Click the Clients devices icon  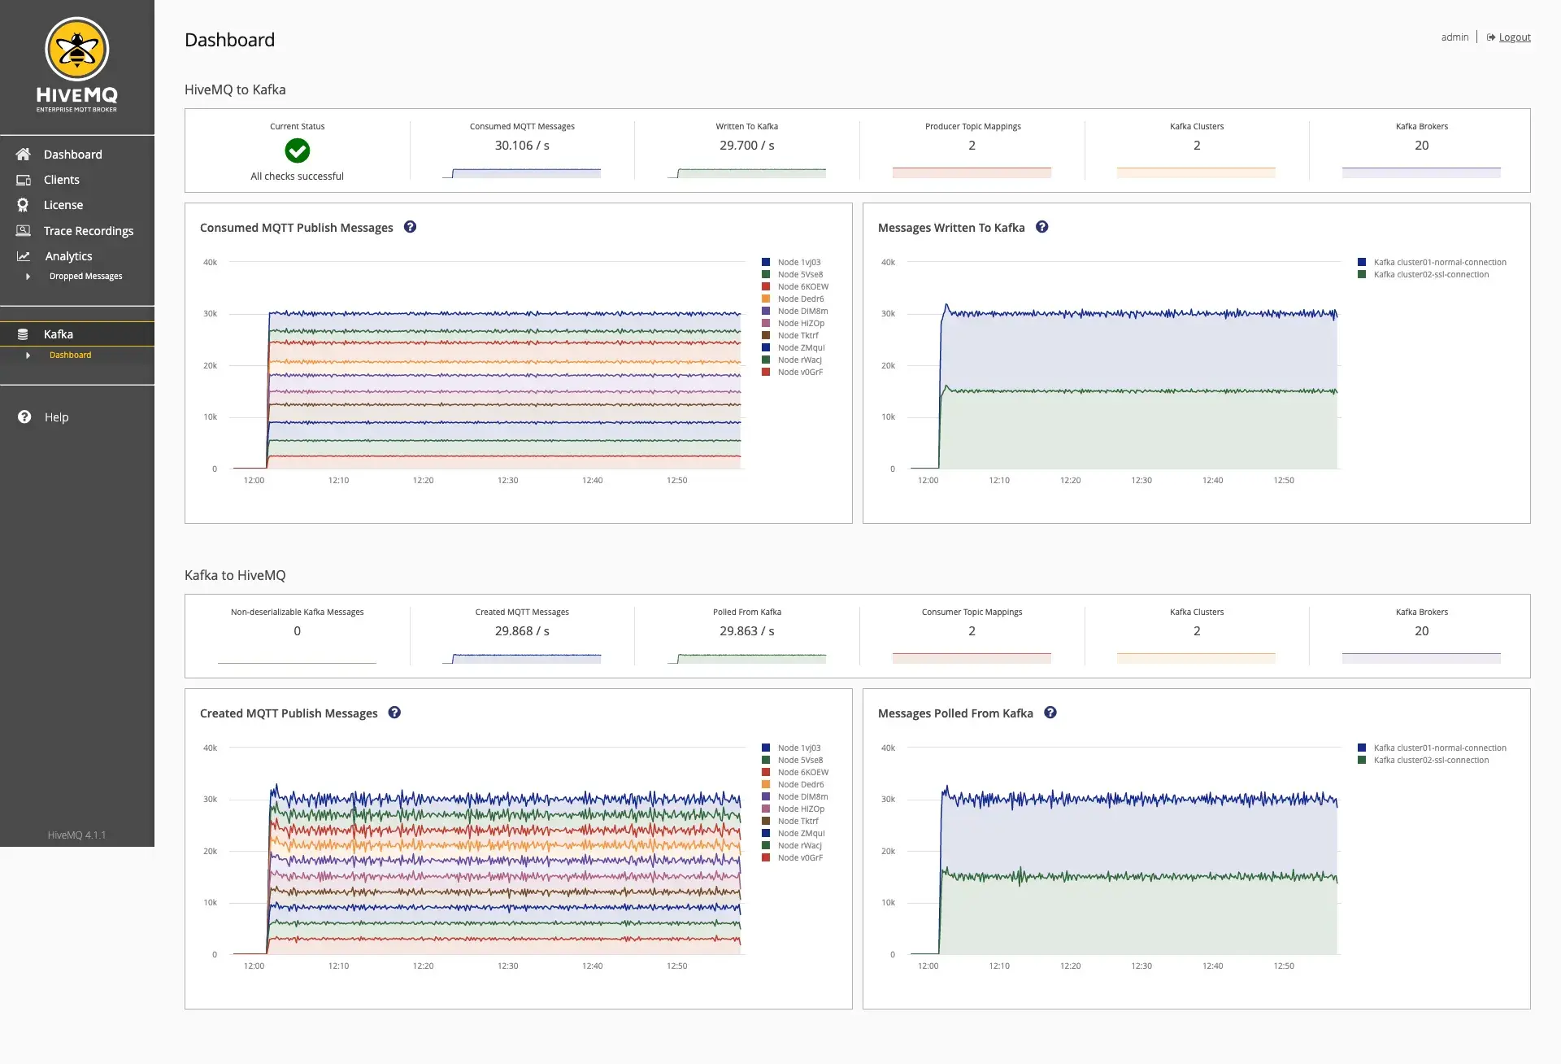coord(24,180)
